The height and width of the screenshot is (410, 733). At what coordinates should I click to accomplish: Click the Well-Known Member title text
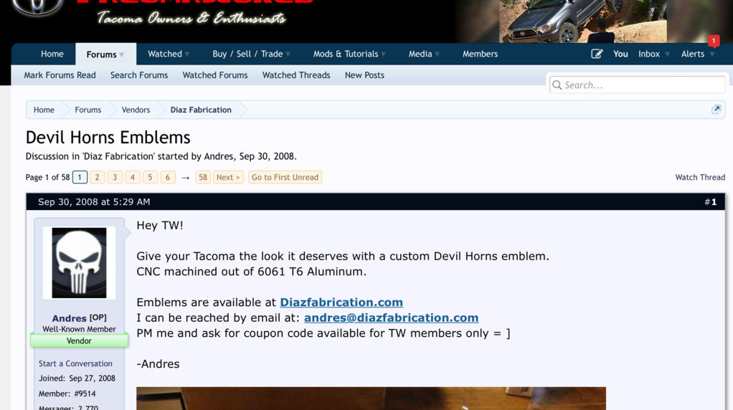[x=79, y=329]
